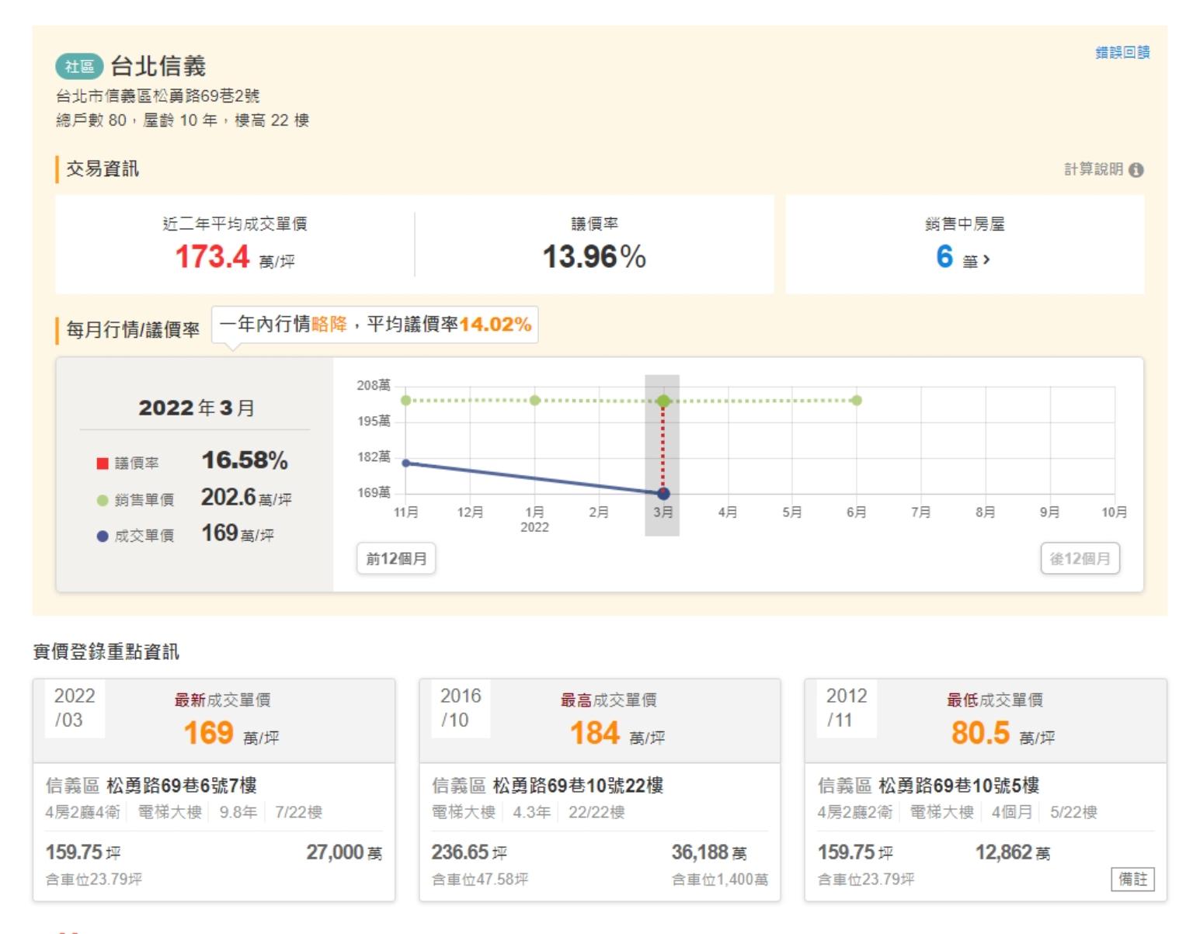This screenshot has height=934, width=1193.
Task: Select the November green 銷售單價 data point
Action: [x=405, y=401]
